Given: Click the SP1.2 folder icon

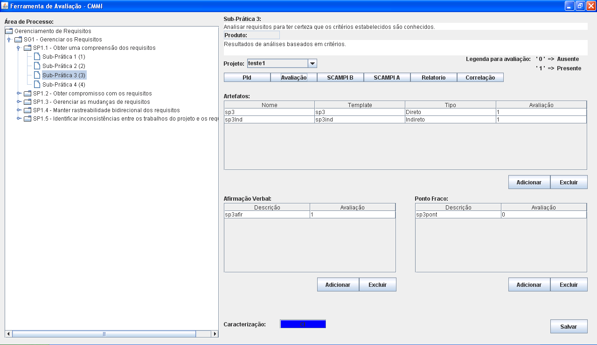Looking at the screenshot, I should 28,94.
